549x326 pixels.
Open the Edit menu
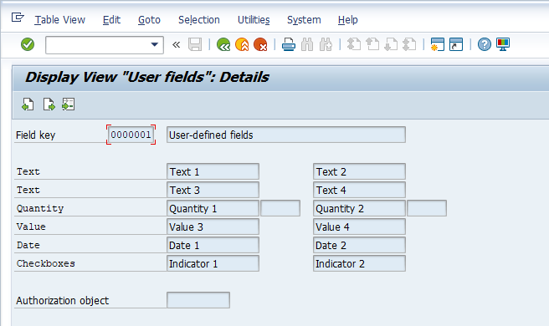[111, 20]
